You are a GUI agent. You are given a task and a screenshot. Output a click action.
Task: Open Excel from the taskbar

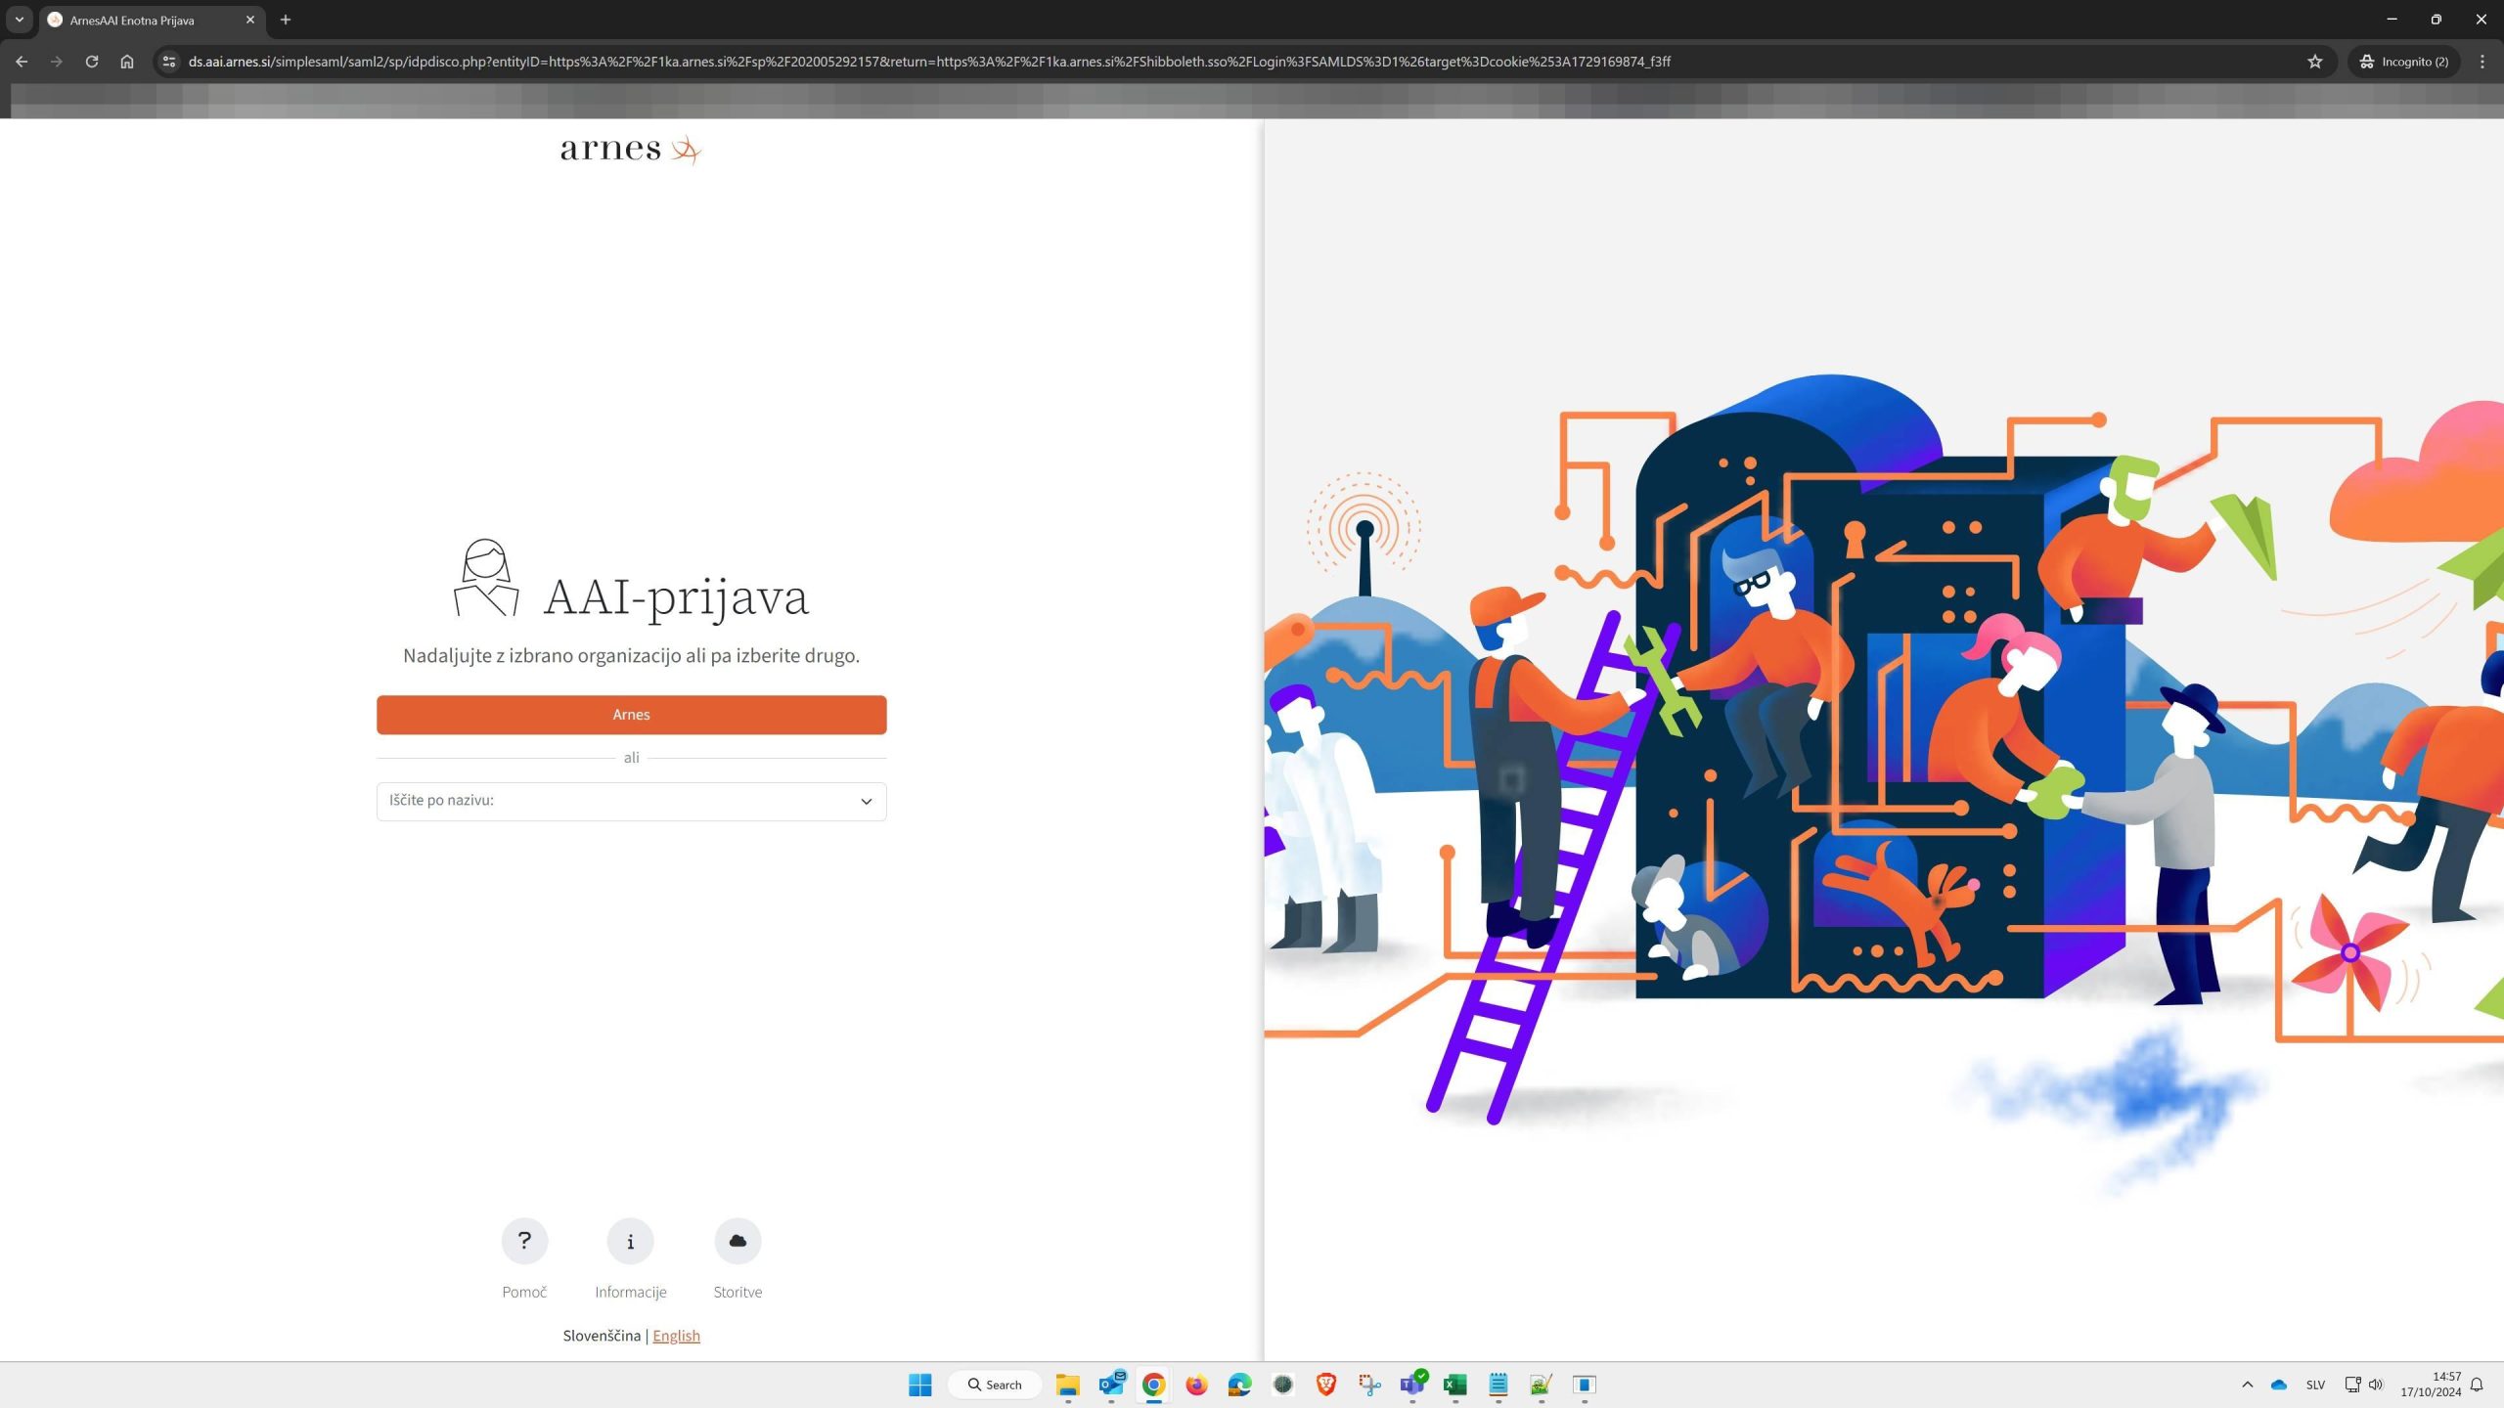pos(1455,1385)
